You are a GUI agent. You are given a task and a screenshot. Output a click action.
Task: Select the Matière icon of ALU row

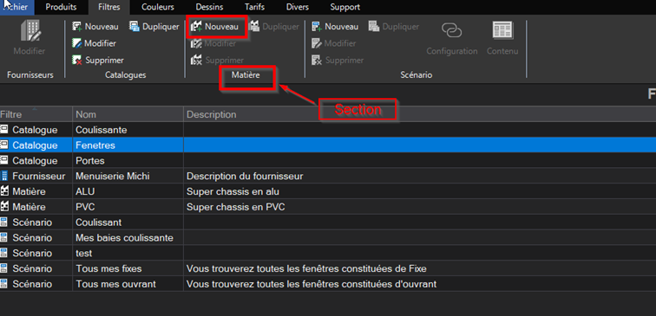[x=4, y=191]
